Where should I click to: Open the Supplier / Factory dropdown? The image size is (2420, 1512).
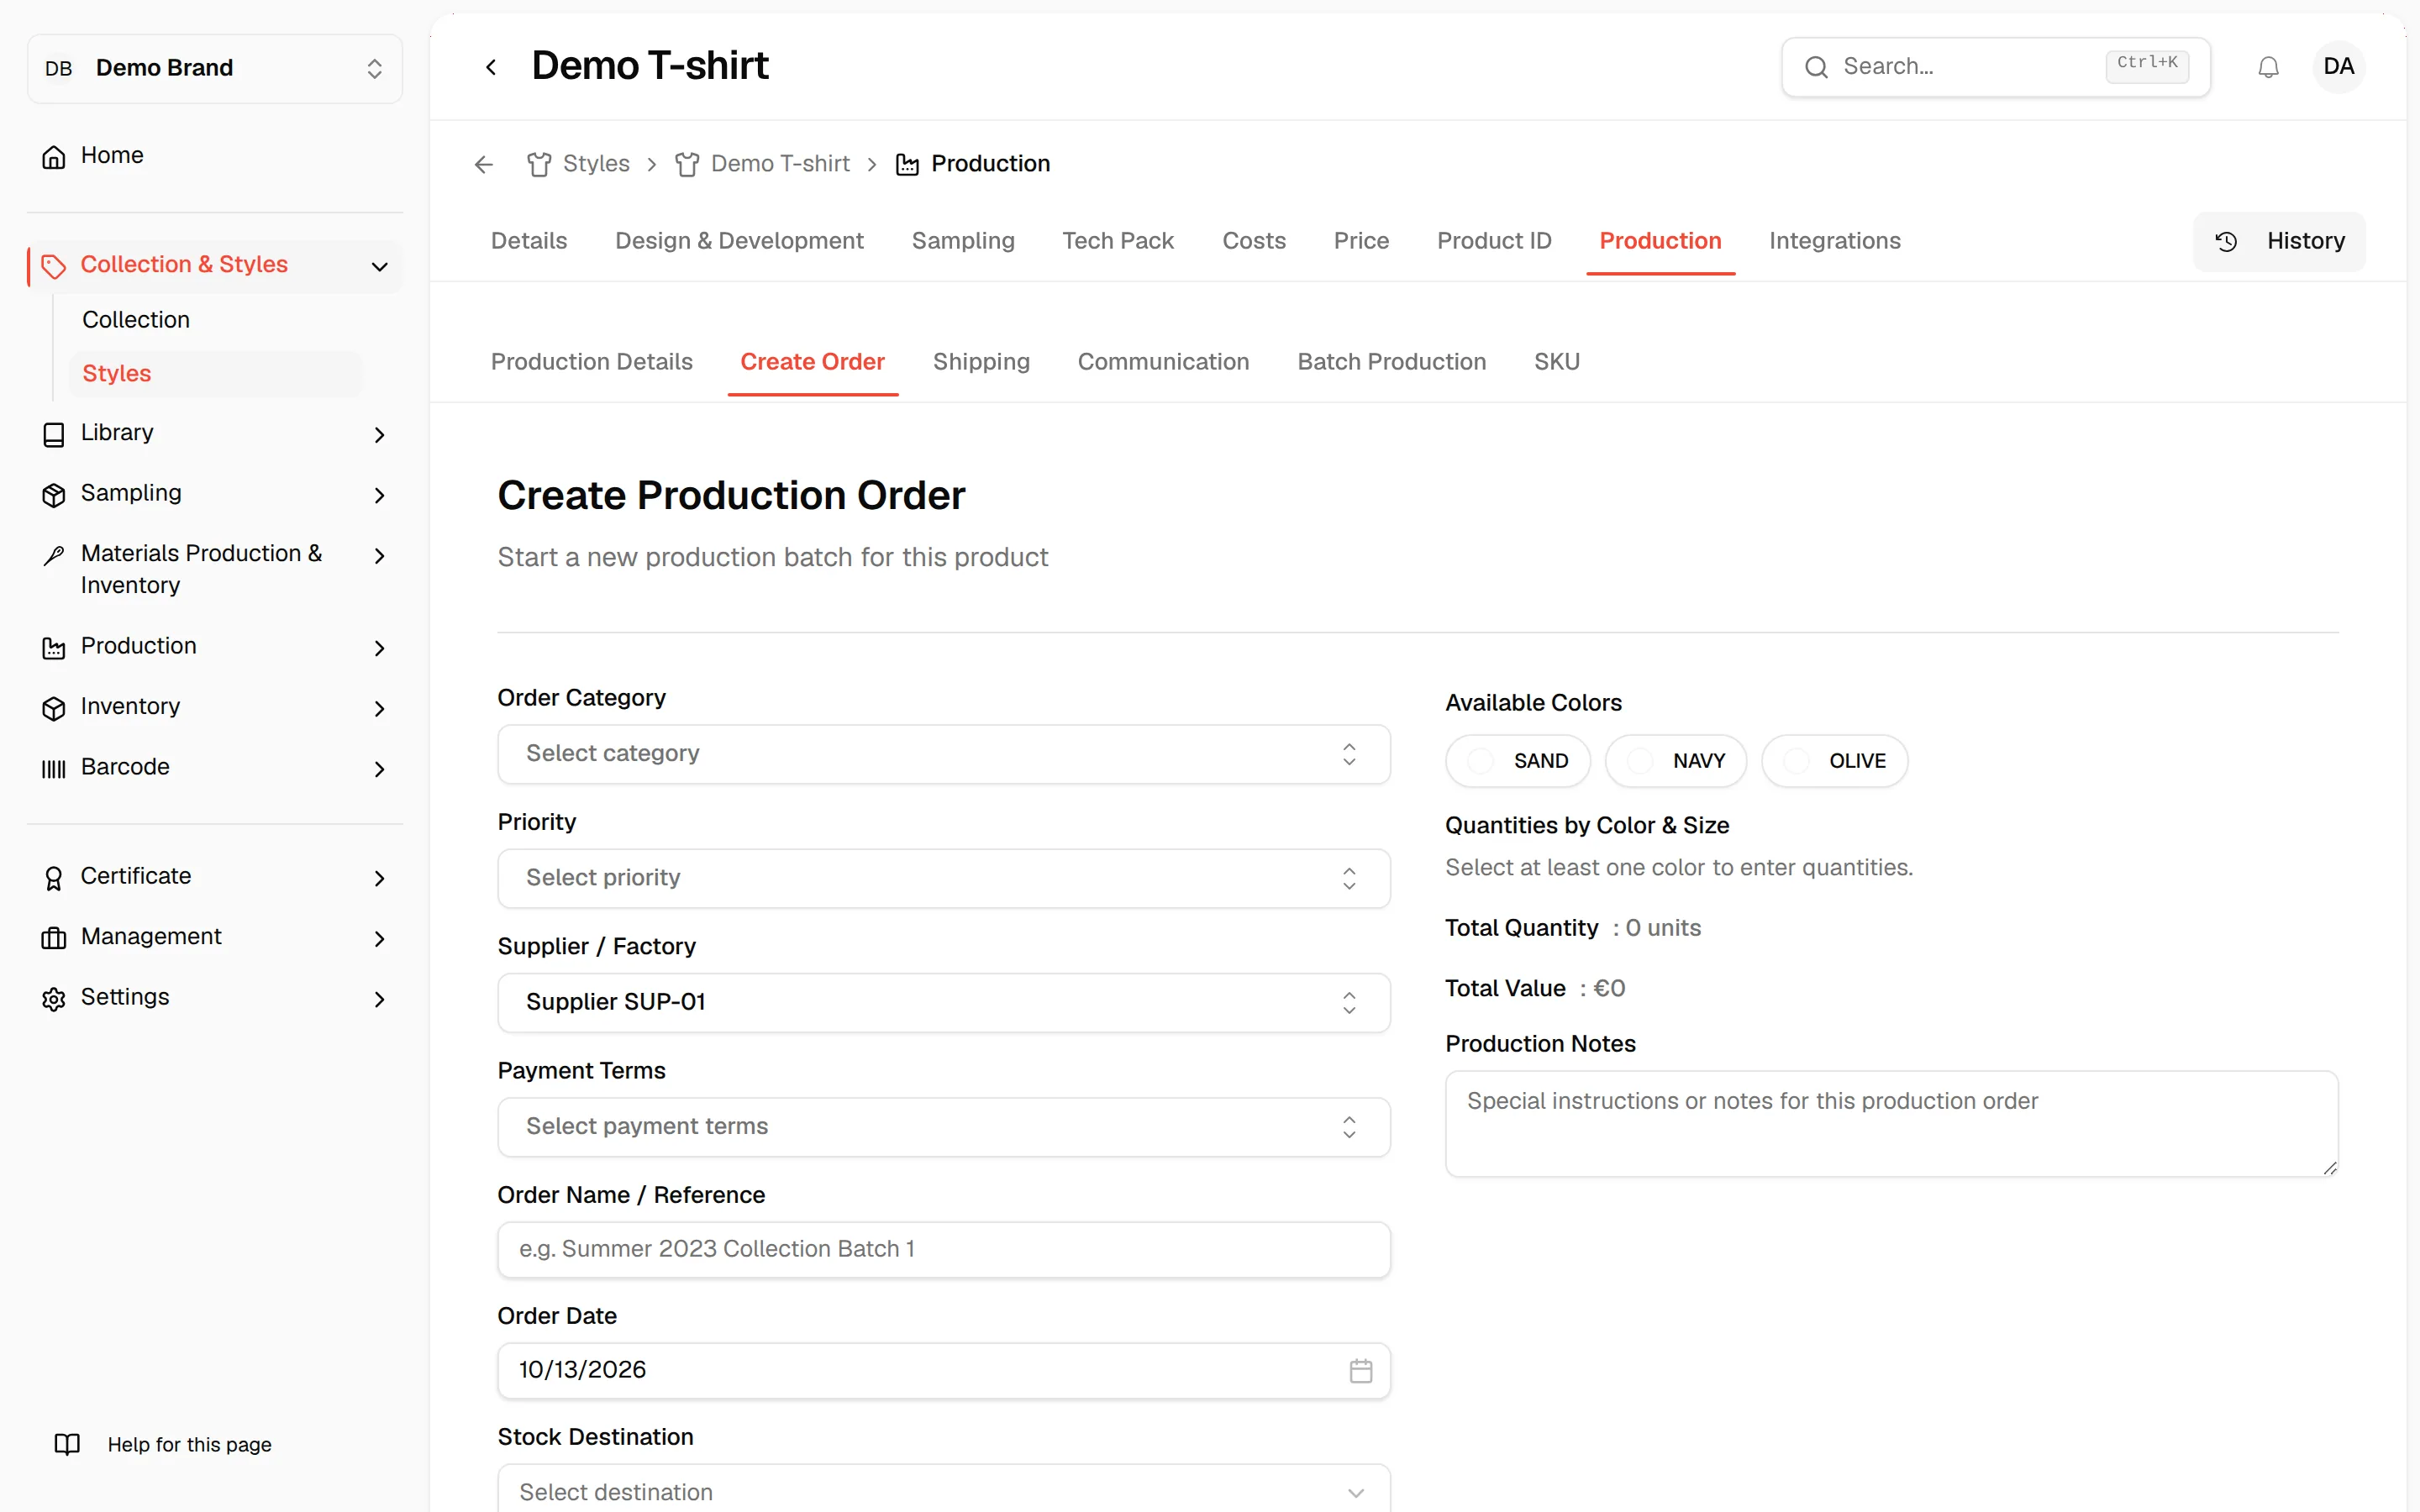943,1002
